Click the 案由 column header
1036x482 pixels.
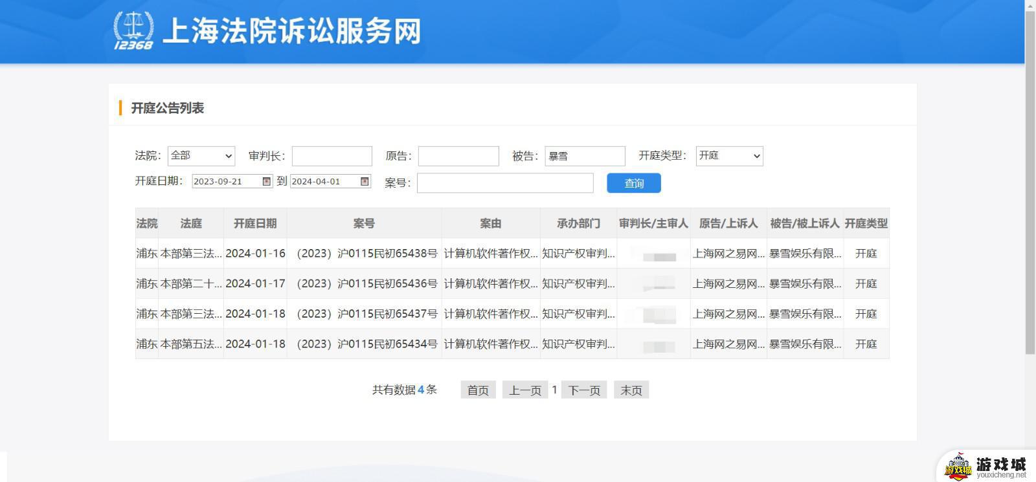[491, 223]
